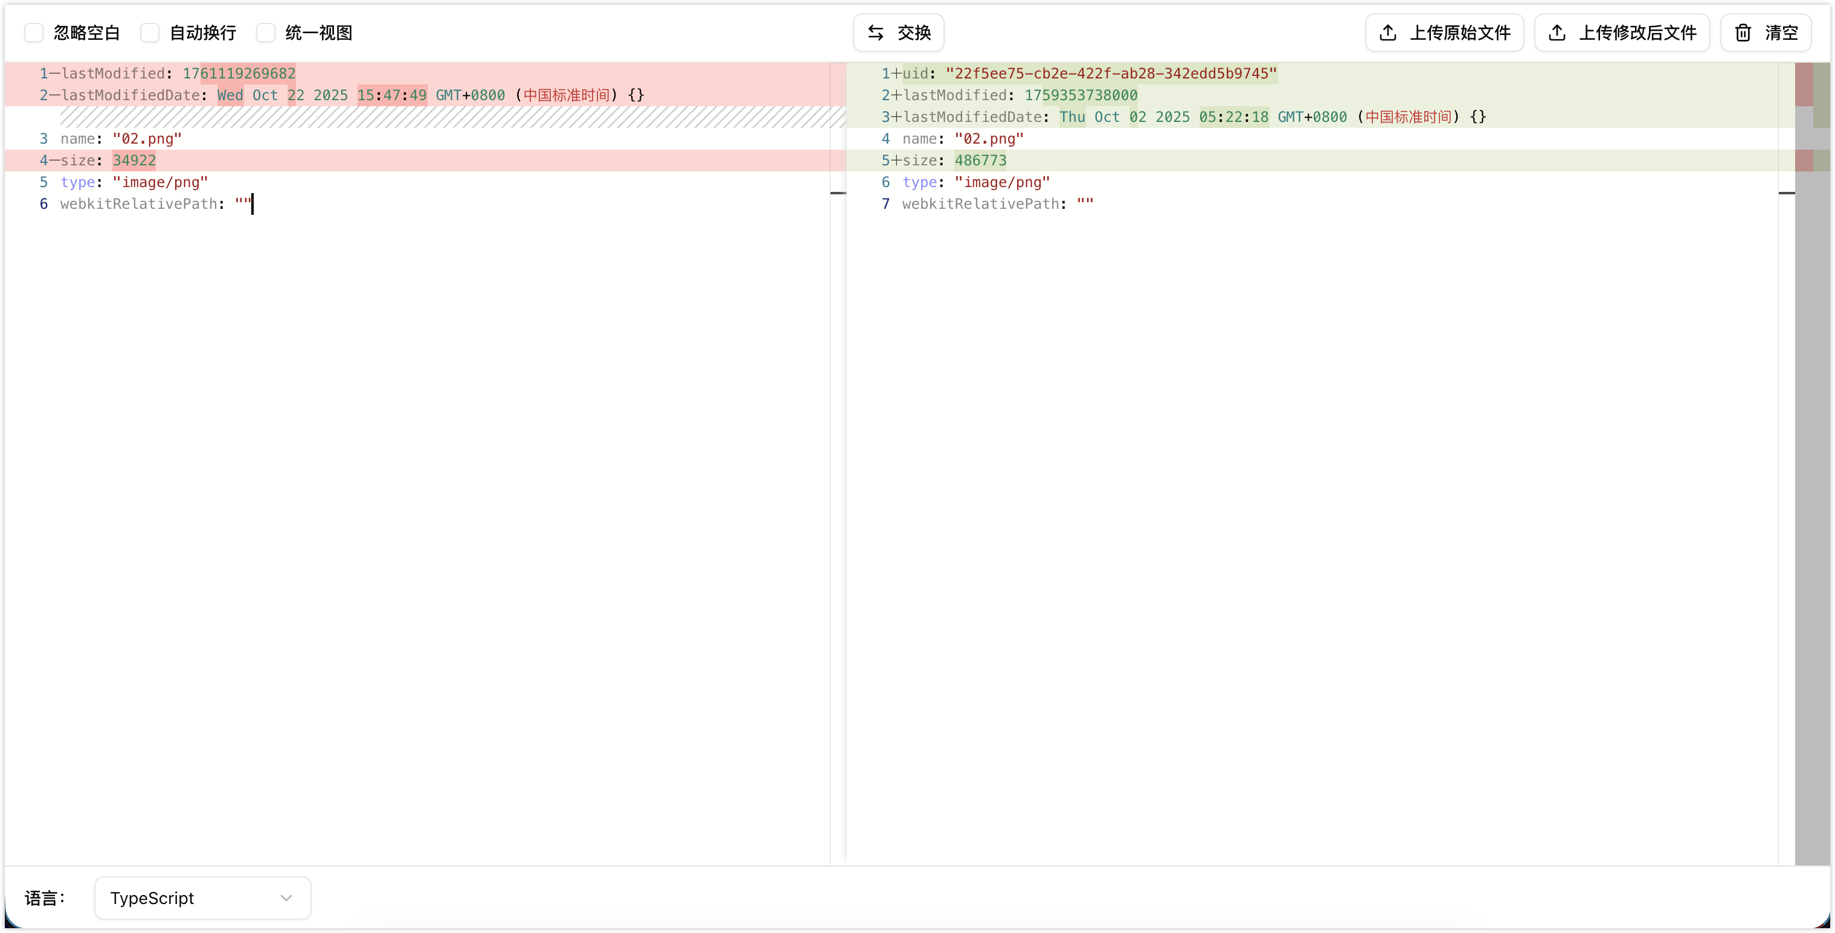This screenshot has width=1835, height=933.
Task: Open the TypeScript language dropdown
Action: click(x=202, y=898)
